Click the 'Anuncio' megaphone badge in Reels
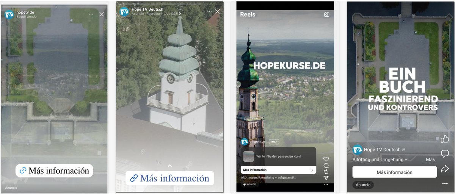The width and height of the screenshot is (455, 194). click(249, 184)
